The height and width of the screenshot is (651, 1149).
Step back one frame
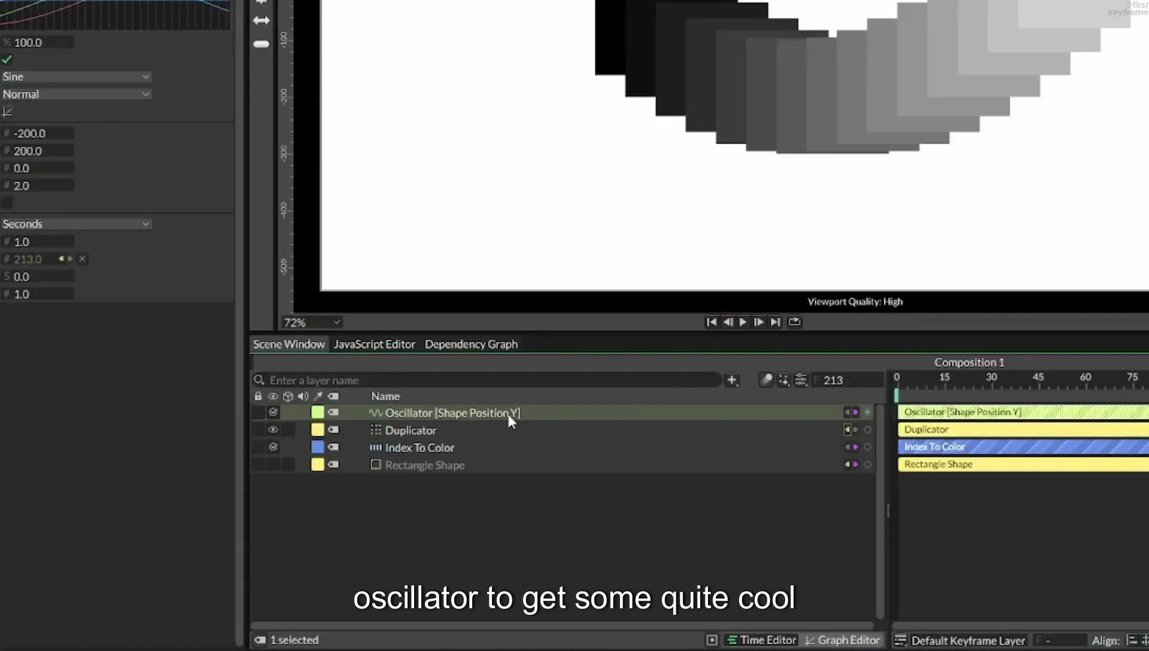(x=728, y=322)
